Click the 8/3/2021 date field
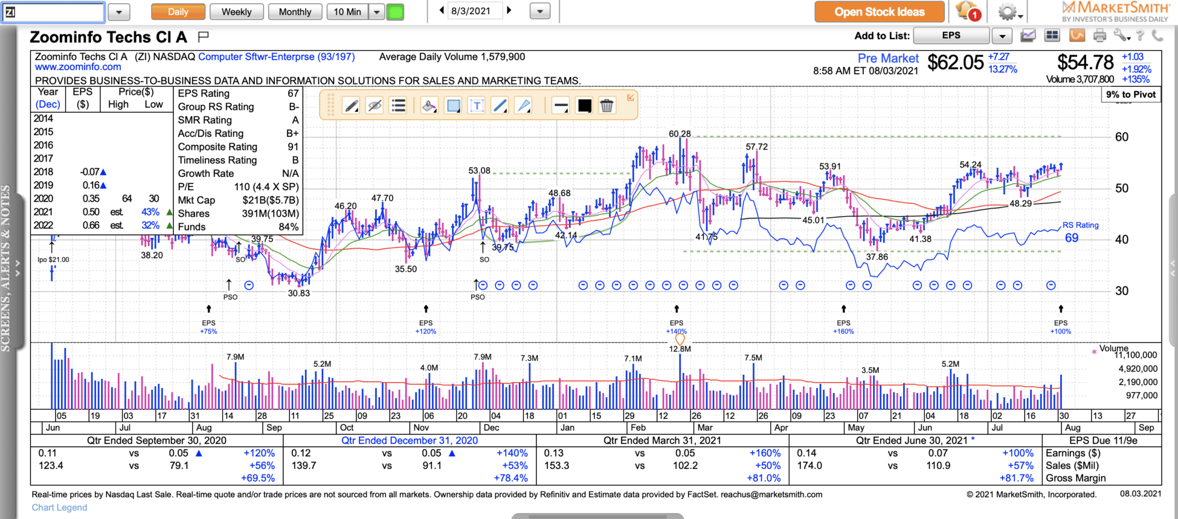This screenshot has height=519, width=1178. [x=475, y=11]
